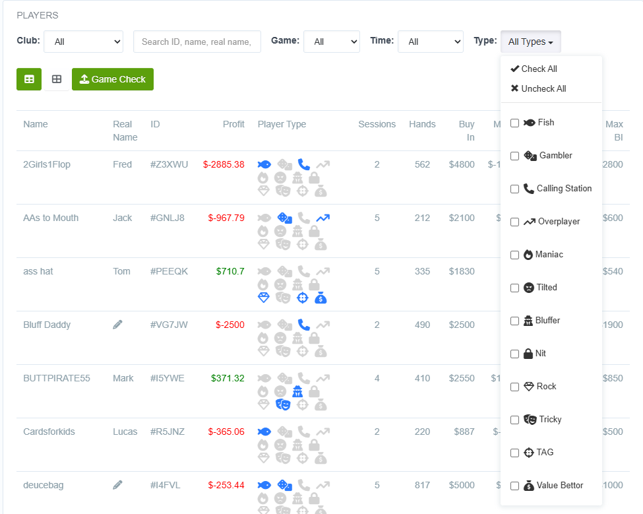
Task: Click the gray Maniac flame icon for 2Girls1Flop
Action: pos(263,178)
